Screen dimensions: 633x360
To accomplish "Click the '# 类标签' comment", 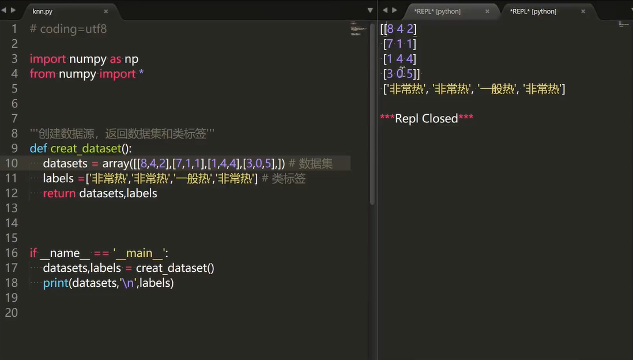I will pyautogui.click(x=284, y=179).
